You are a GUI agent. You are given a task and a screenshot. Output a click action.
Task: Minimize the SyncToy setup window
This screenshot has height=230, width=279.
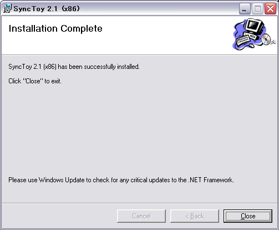[x=245, y=9]
